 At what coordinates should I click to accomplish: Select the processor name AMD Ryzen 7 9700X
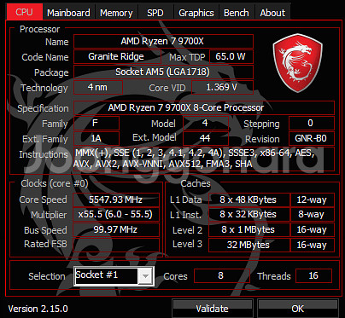163,41
